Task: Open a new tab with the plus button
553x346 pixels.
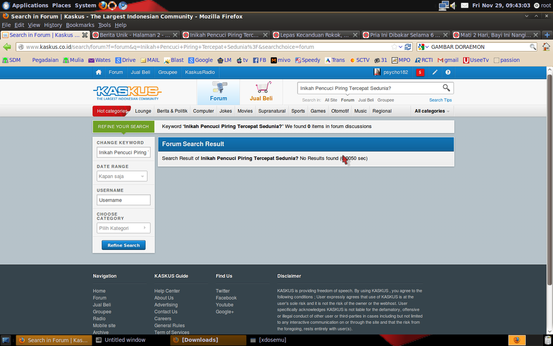Action: (547, 35)
